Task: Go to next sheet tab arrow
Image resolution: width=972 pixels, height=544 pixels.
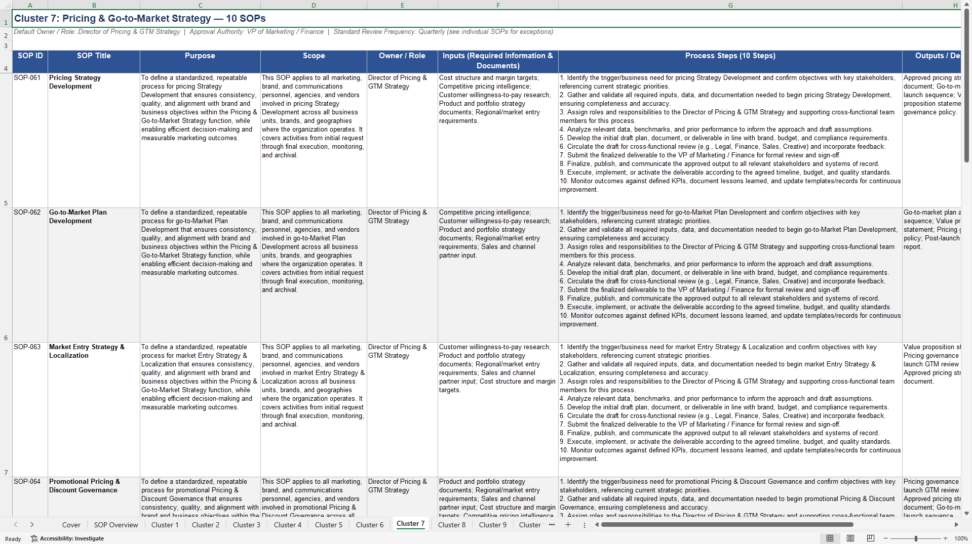Action: click(x=32, y=525)
